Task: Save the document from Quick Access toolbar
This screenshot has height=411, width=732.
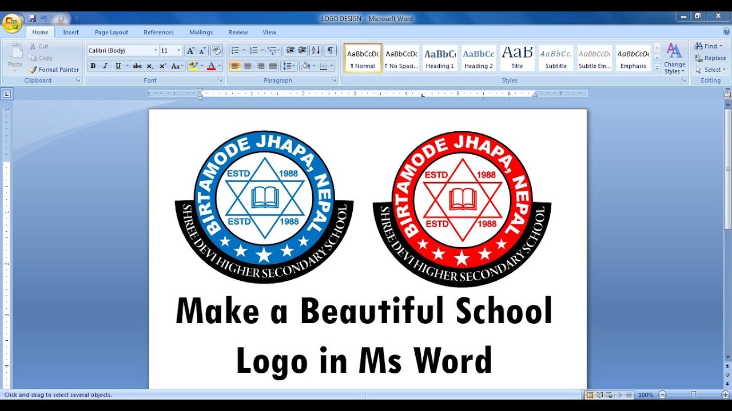Action: tap(32, 18)
